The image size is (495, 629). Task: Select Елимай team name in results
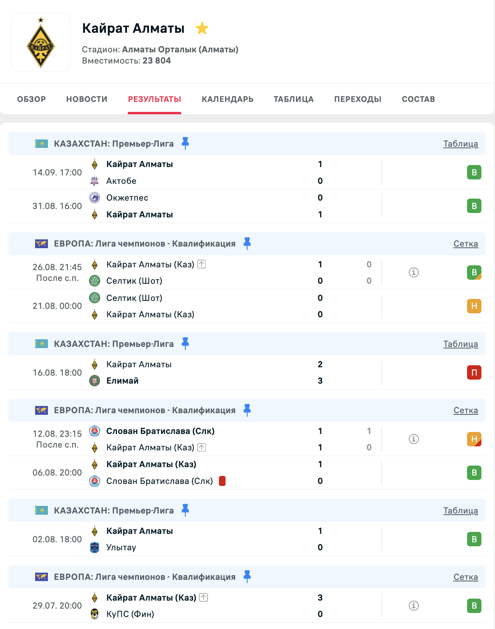click(122, 381)
